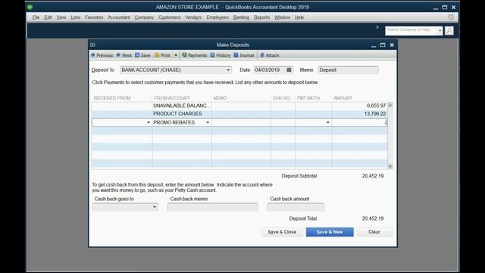
Task: Click scroll down arrow in deposit list
Action: pyautogui.click(x=390, y=167)
